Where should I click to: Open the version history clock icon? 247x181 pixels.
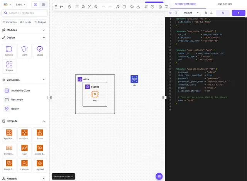pos(152,7)
